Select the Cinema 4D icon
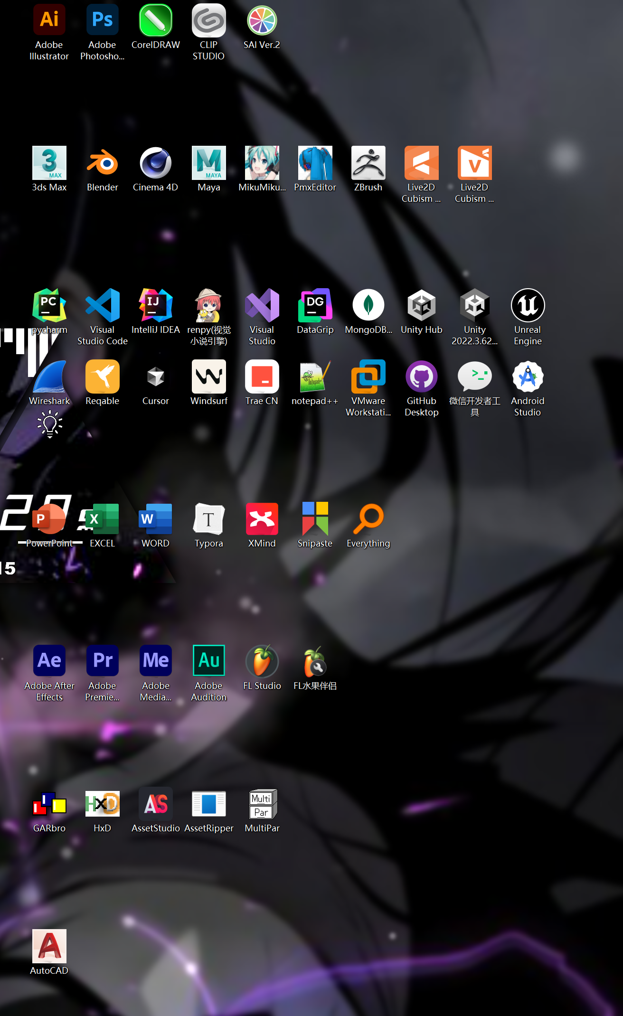 coord(156,163)
